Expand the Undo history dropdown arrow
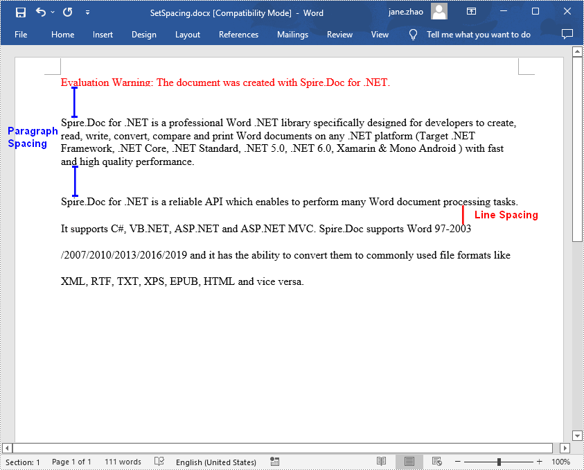Screen dimensions: 584x470 pyautogui.click(x=51, y=12)
